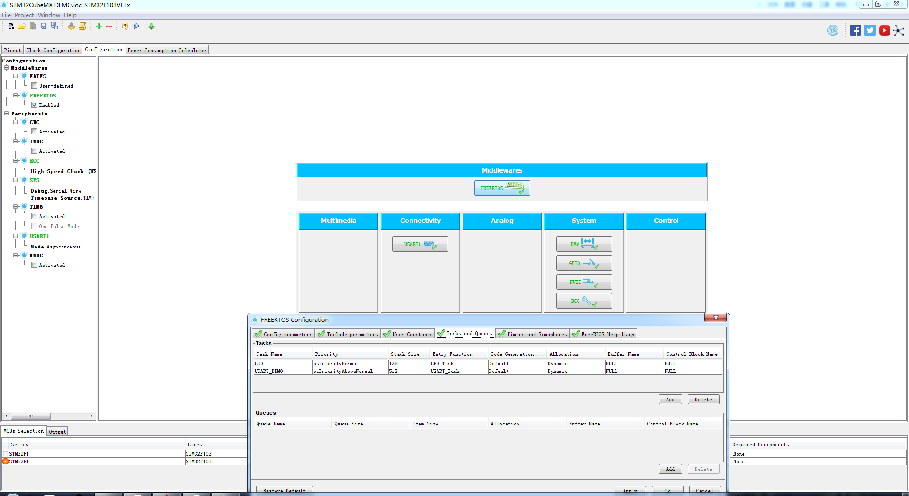The height and width of the screenshot is (496, 909).
Task: Click Add button under Queues table
Action: point(670,469)
